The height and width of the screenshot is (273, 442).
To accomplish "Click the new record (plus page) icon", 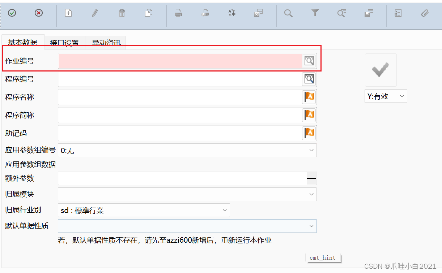I will 68,13.
